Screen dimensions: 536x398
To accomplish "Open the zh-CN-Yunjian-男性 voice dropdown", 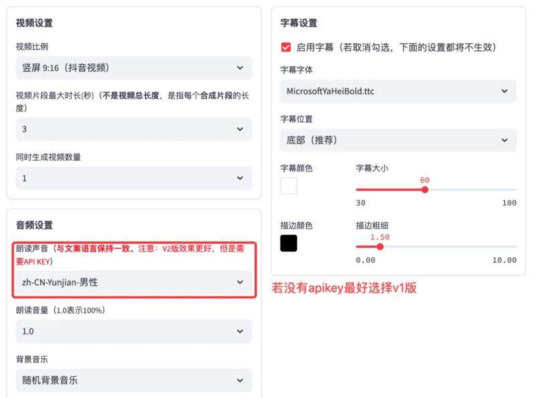I will (x=134, y=282).
